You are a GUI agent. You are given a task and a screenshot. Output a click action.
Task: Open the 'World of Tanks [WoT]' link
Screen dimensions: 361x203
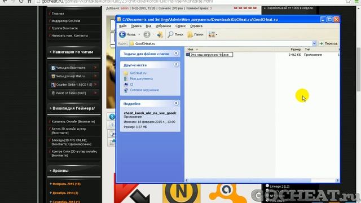[x=71, y=93]
